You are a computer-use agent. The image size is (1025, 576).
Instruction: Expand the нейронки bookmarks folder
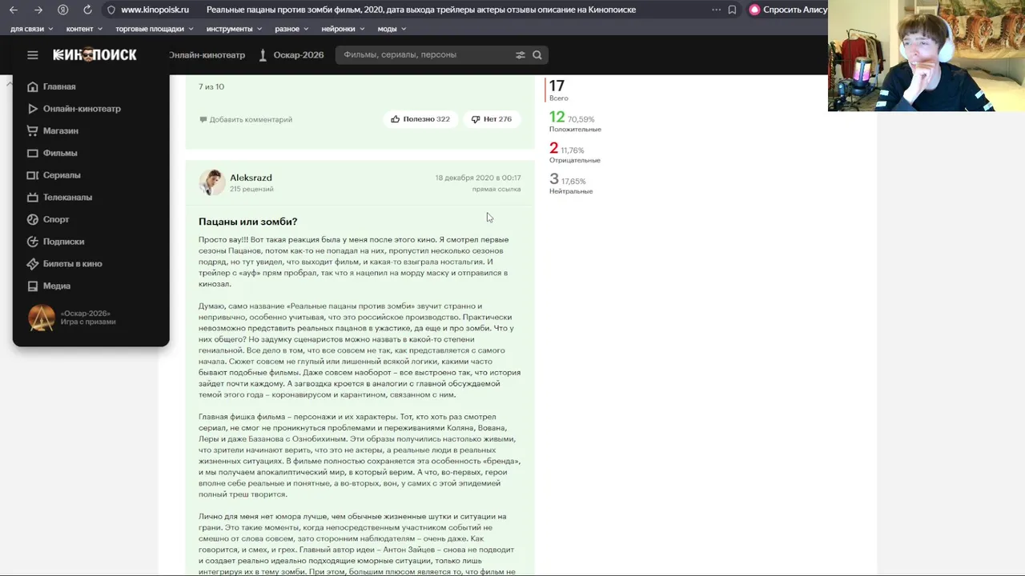point(343,29)
